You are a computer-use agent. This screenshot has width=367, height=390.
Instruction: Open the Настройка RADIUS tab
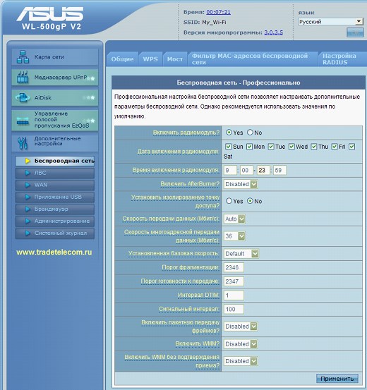coord(339,59)
